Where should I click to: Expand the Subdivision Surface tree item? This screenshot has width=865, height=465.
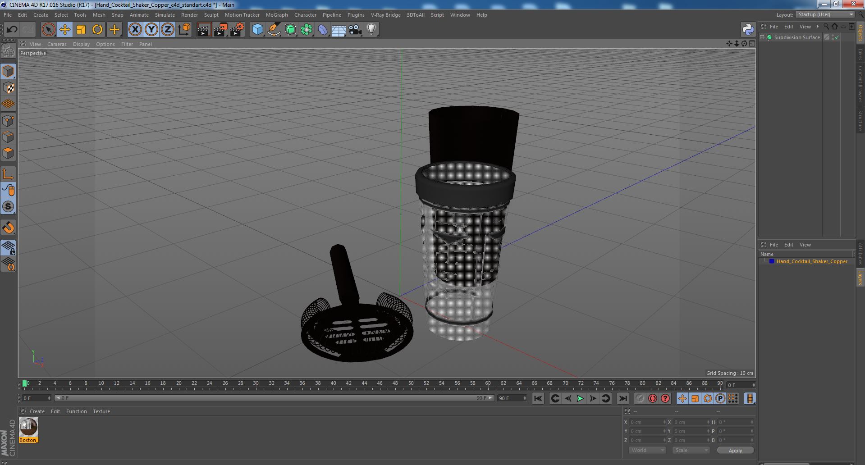pos(762,37)
